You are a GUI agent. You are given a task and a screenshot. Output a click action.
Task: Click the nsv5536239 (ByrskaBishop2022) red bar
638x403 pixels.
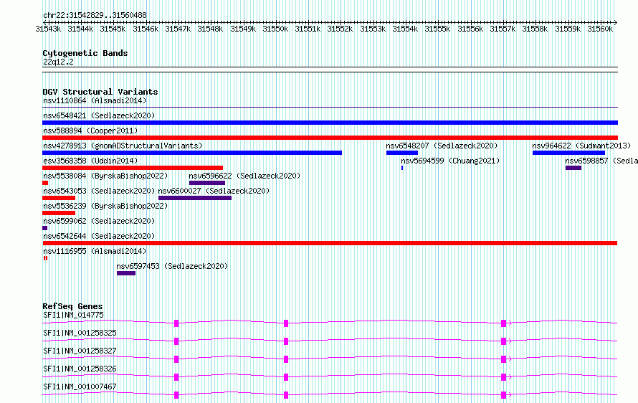59,213
